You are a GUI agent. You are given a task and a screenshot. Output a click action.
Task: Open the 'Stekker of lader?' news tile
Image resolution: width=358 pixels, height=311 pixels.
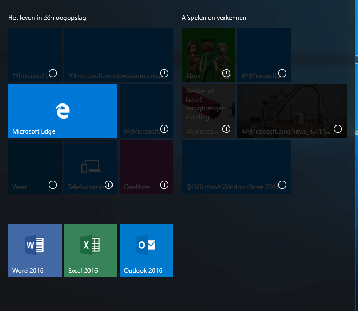[208, 111]
